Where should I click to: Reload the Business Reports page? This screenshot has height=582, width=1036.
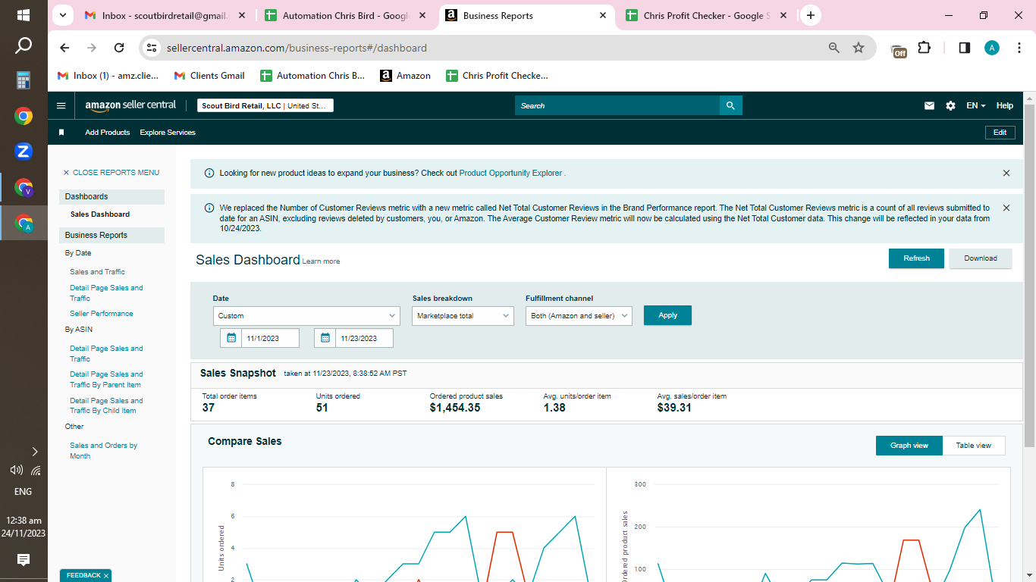tap(119, 48)
